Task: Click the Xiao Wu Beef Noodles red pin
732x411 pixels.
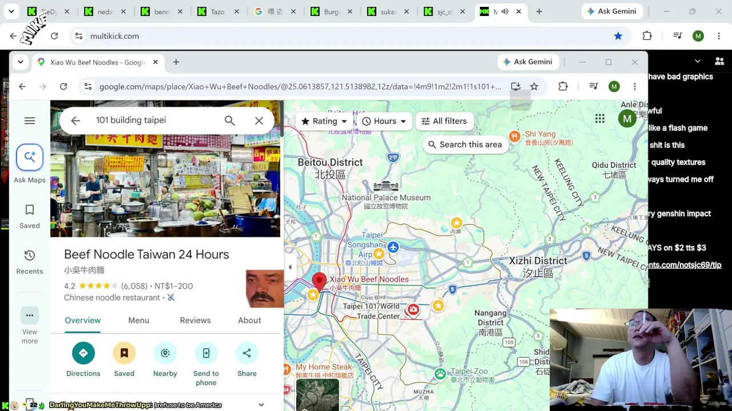Action: tap(319, 282)
